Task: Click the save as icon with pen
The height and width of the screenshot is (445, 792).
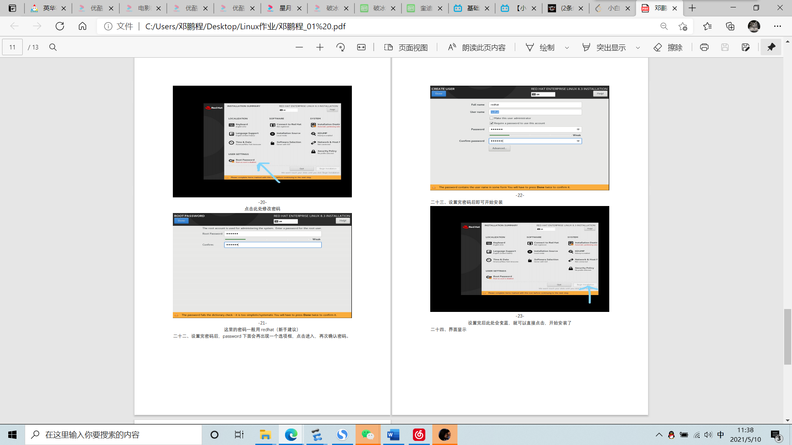Action: click(745, 47)
